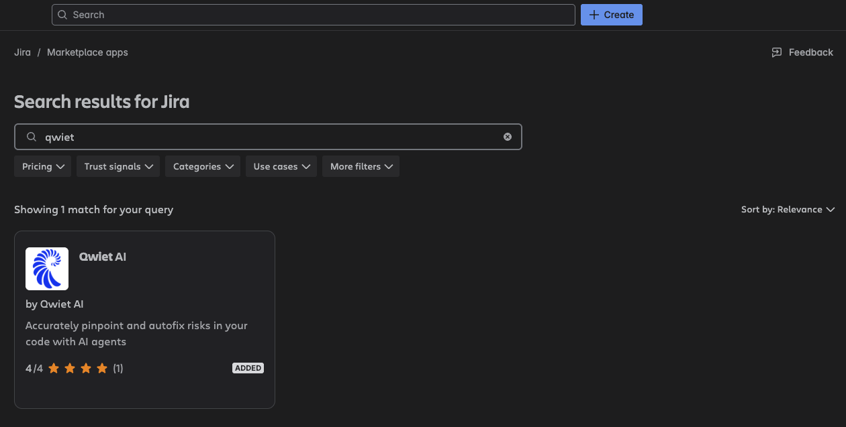Image resolution: width=846 pixels, height=427 pixels.
Task: Click the 'by Qwiet AI' vendor text
Action: (54, 304)
